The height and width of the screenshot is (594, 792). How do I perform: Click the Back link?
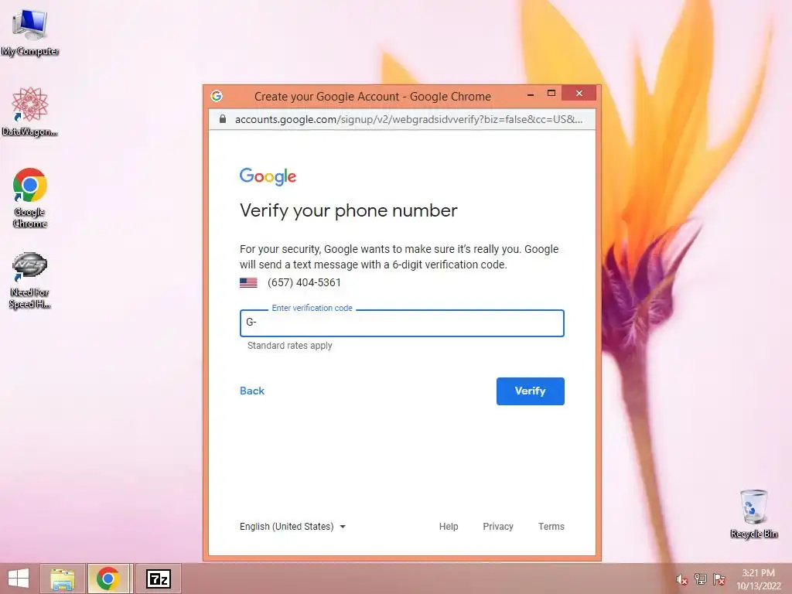pyautogui.click(x=252, y=391)
